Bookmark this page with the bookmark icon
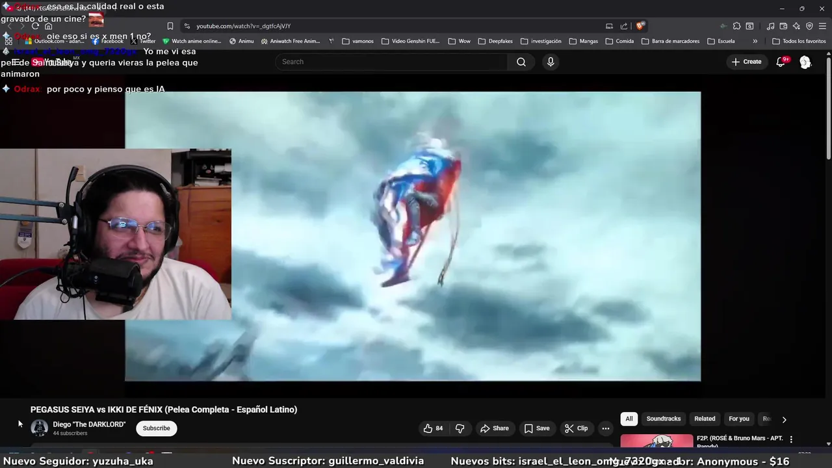 coord(170,26)
